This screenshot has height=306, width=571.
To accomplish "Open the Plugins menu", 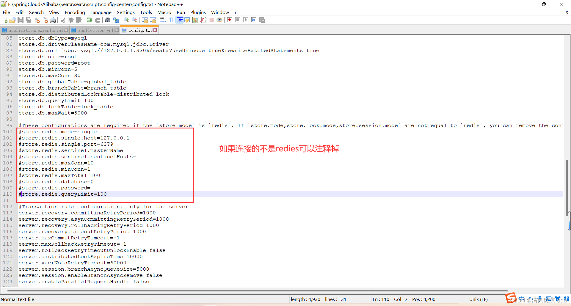I will tap(198, 12).
